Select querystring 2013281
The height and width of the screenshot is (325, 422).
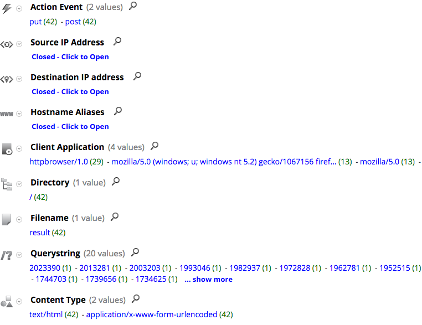(x=95, y=268)
